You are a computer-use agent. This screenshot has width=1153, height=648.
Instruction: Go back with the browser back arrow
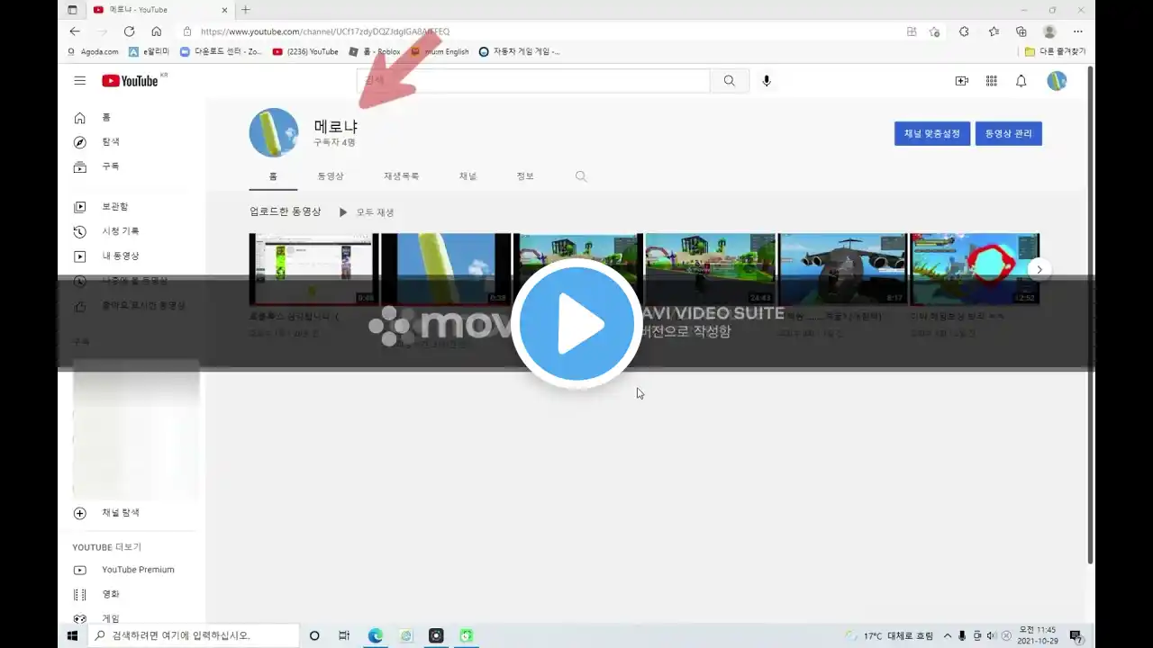point(75,31)
